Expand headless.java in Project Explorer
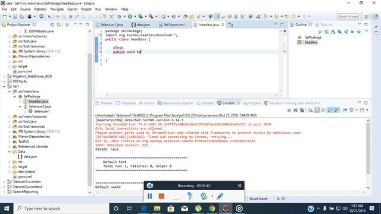381x214 pixels. coord(20,102)
